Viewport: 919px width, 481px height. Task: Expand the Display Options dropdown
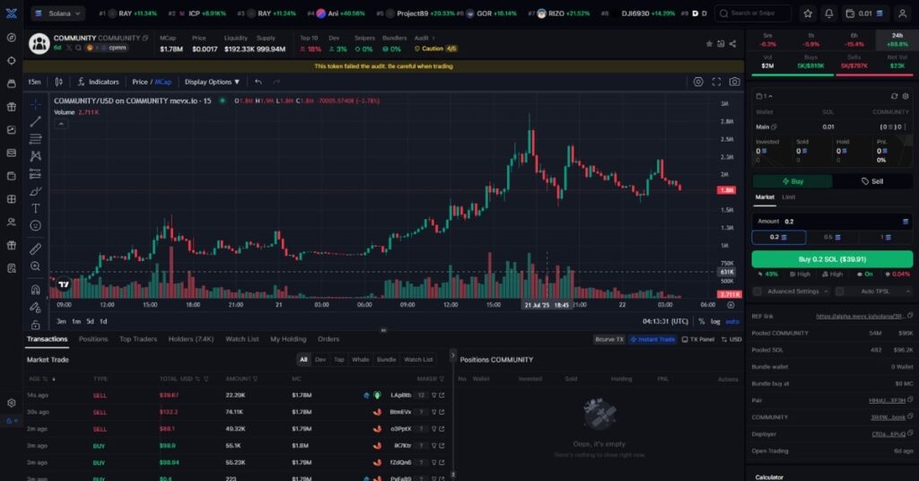tap(212, 82)
